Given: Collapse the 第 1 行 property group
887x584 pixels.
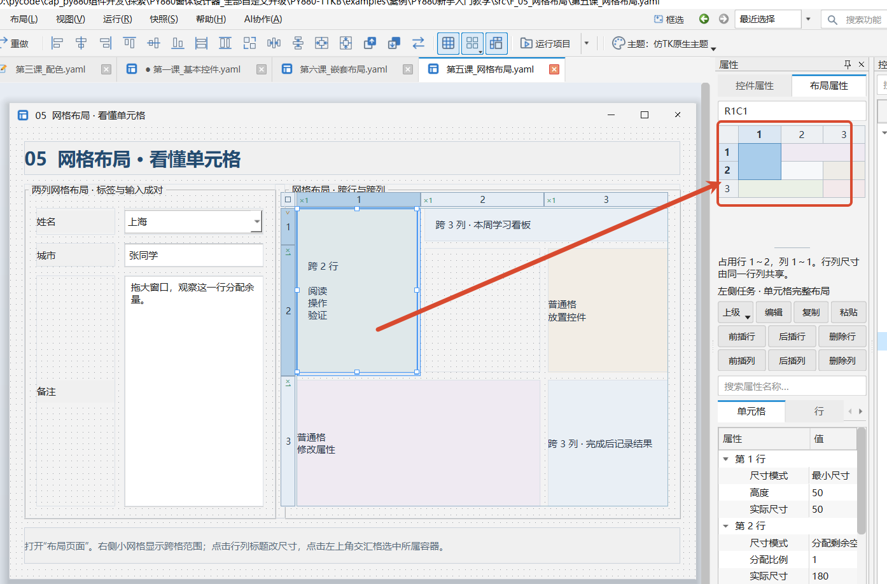Looking at the screenshot, I should [726, 459].
